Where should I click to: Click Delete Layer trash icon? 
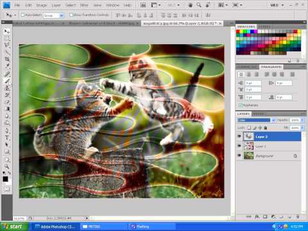click(x=298, y=217)
